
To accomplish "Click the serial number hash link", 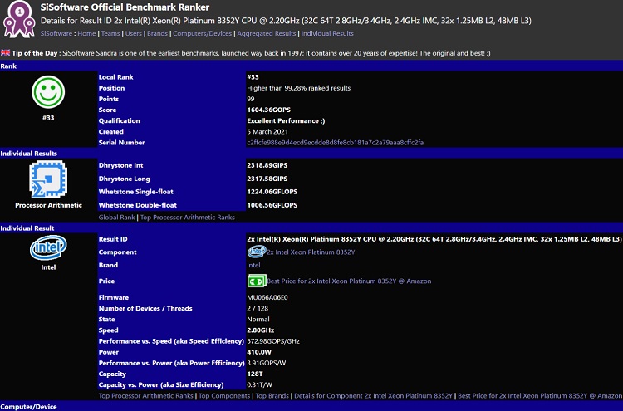I will point(335,143).
